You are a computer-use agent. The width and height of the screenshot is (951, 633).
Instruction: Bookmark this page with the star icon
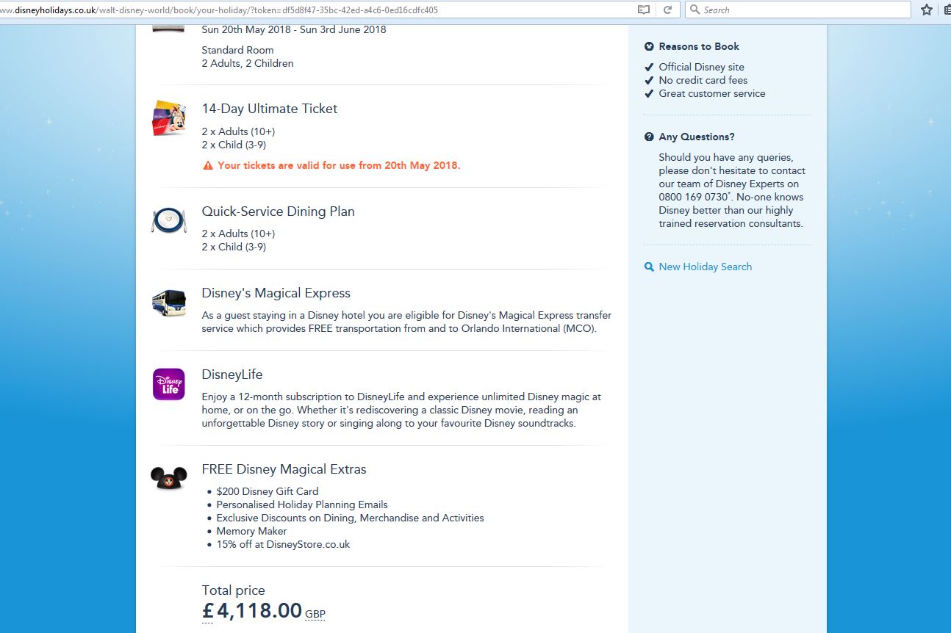click(x=926, y=10)
